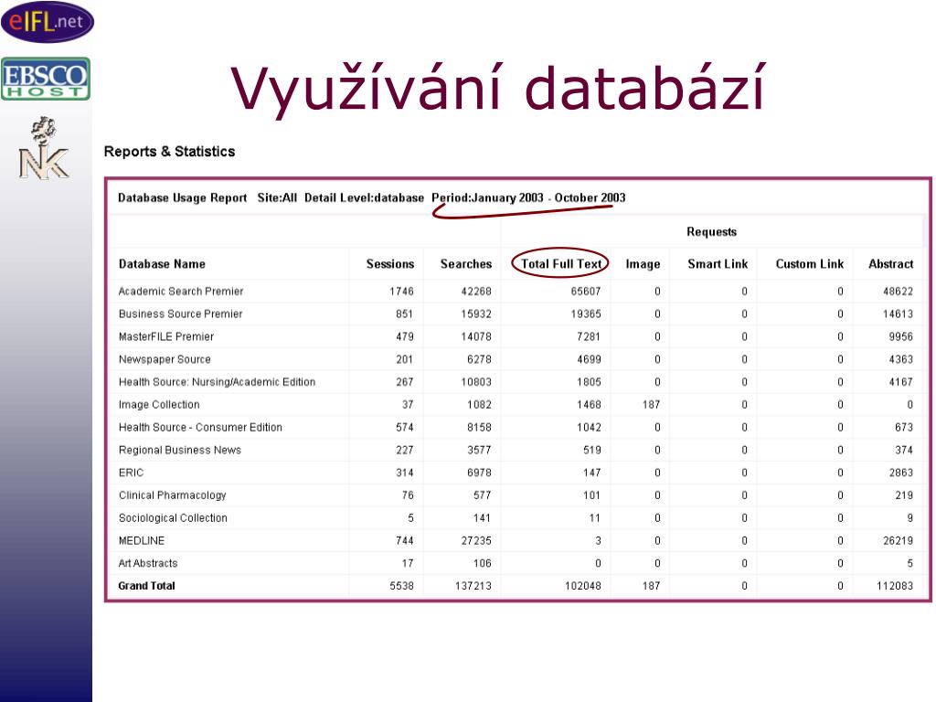Click the eIFL.net logo
This screenshot has width=936, height=702.
click(48, 22)
